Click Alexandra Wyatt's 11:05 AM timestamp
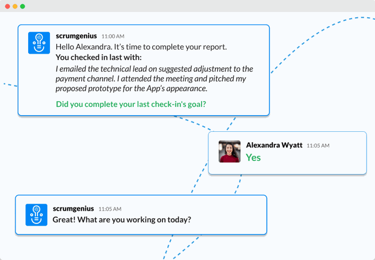Viewport: 375px width, 260px height. point(318,146)
